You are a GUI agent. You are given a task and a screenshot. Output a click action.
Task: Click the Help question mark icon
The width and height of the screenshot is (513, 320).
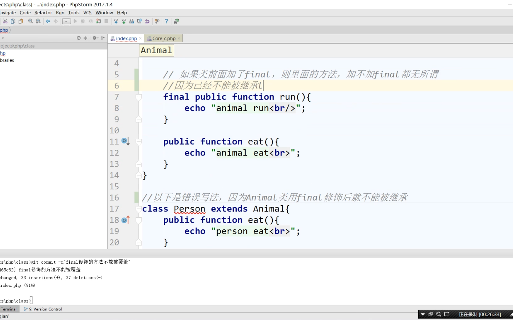pyautogui.click(x=167, y=21)
